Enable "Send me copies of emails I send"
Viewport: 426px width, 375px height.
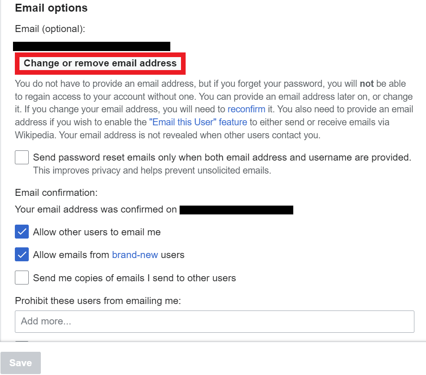(x=21, y=277)
